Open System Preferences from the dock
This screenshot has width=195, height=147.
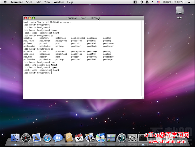click(x=132, y=138)
